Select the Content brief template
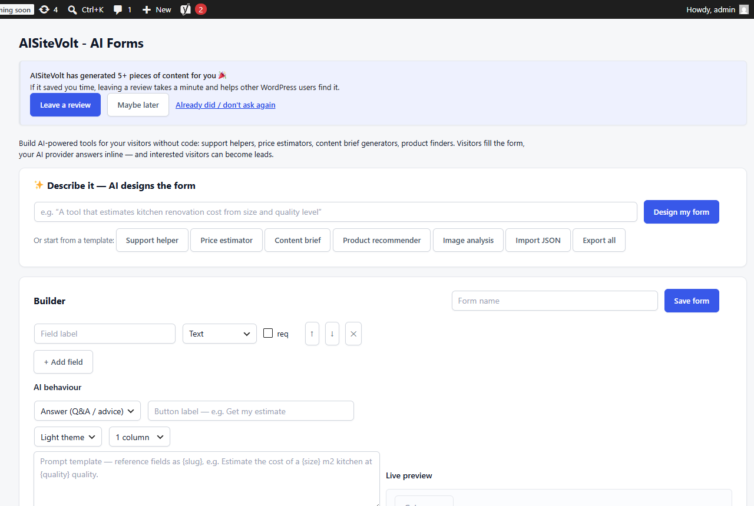Viewport: 754px width, 506px height. tap(297, 240)
